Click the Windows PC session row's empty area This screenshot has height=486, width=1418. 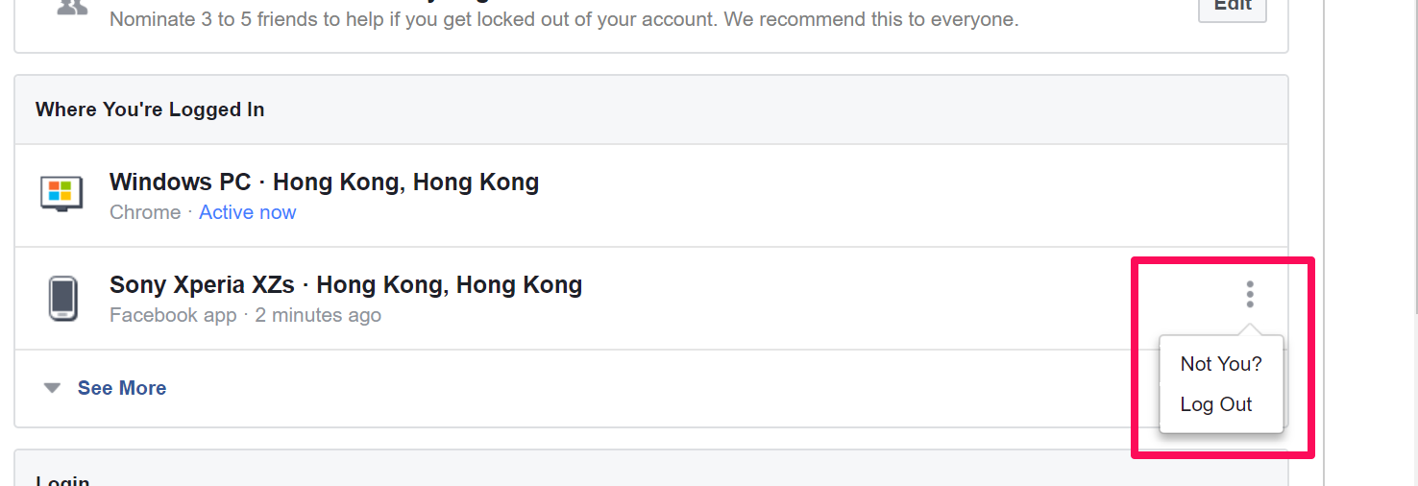point(865,196)
